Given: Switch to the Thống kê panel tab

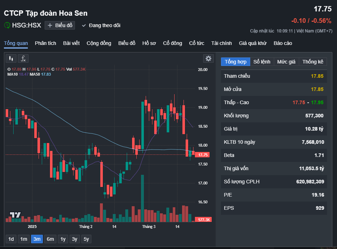Looking at the screenshot, I should click(313, 62).
